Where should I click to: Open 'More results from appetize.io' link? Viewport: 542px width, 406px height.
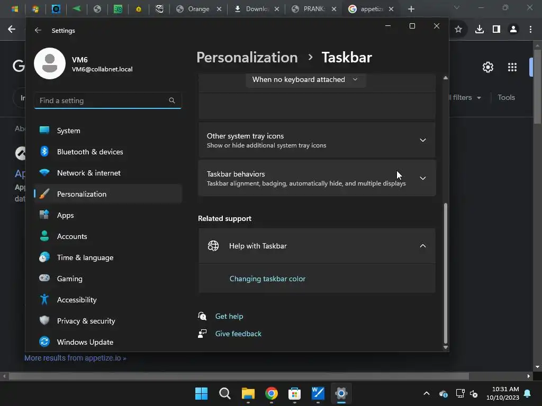(x=75, y=358)
